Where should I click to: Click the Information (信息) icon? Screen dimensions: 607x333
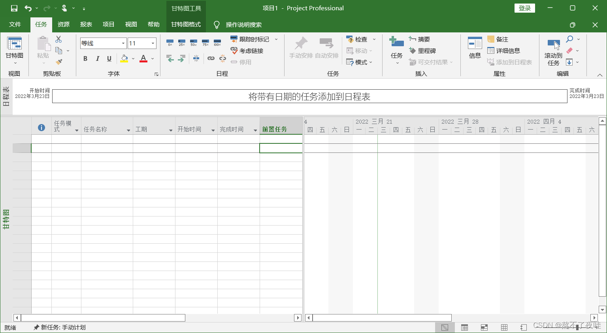click(475, 43)
